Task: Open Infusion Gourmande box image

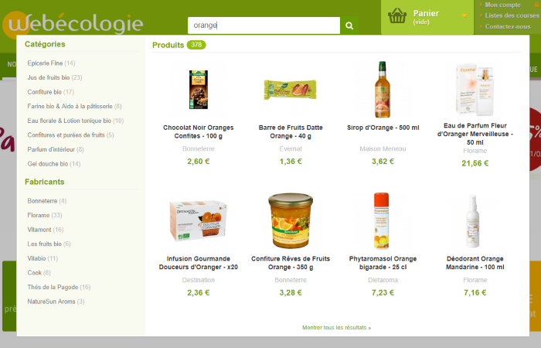Action: (199, 221)
